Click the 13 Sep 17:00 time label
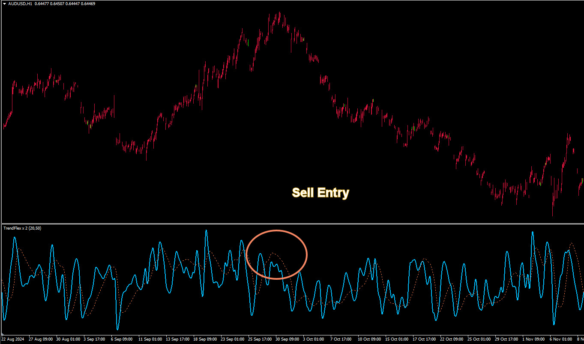Image resolution: width=584 pixels, height=344 pixels. [177, 339]
